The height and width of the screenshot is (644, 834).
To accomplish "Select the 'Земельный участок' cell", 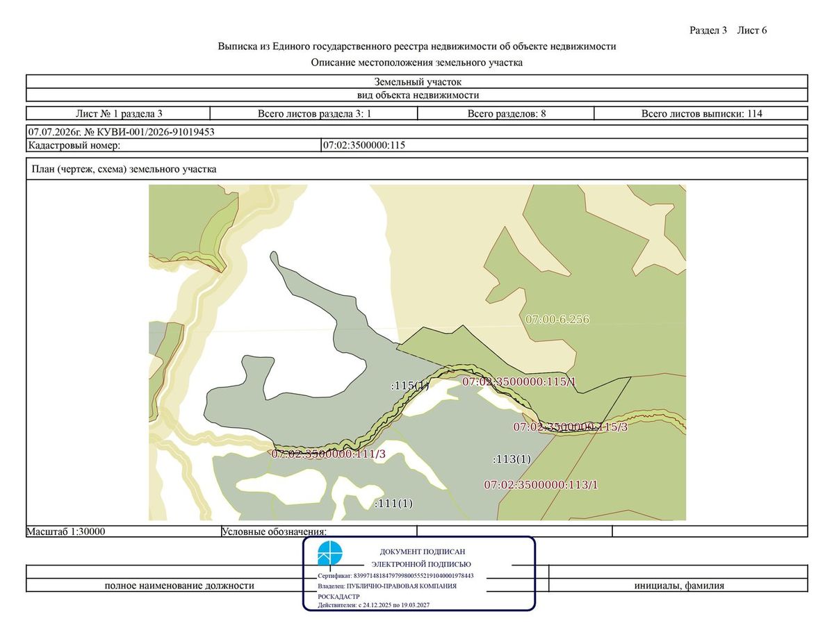I will 417,82.
